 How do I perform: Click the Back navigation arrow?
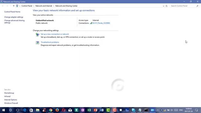[x=3, y=6]
